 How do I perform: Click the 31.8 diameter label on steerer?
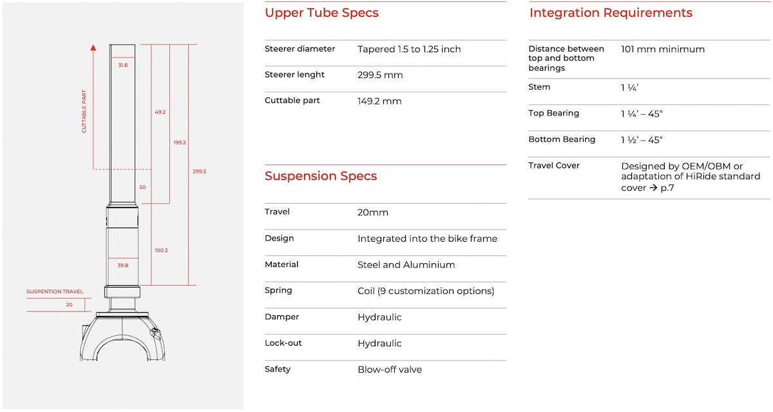[122, 65]
